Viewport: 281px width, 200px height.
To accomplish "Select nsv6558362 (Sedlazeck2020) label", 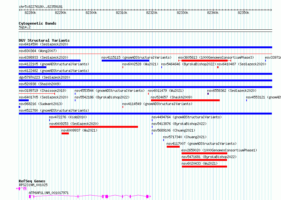I will [232, 91].
